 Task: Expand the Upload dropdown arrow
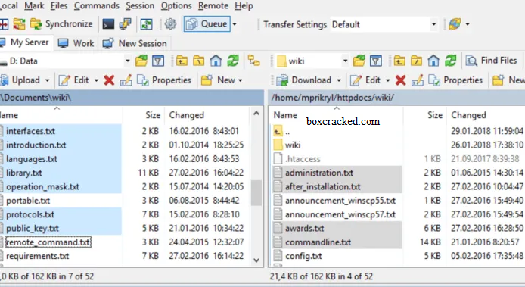[47, 80]
